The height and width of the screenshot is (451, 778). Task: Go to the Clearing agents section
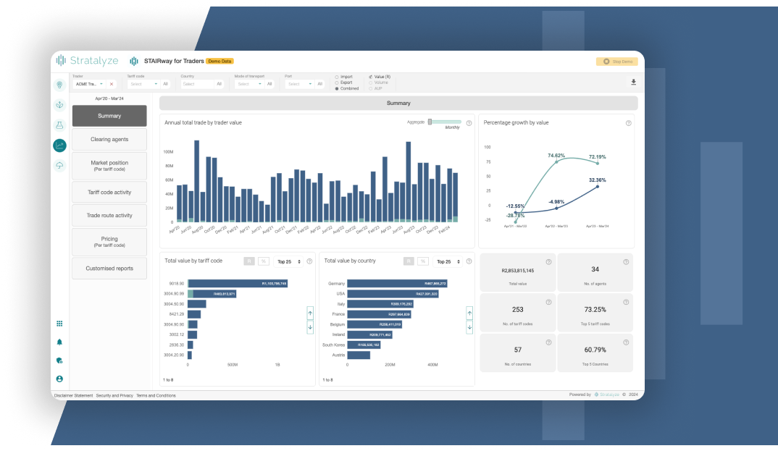109,139
